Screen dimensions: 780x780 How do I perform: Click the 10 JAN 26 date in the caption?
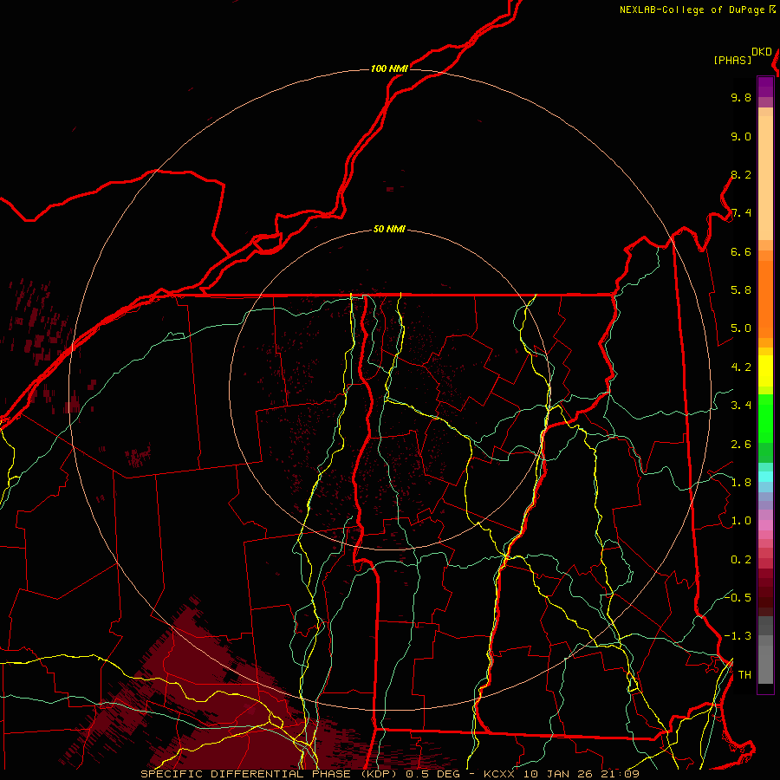[556, 774]
